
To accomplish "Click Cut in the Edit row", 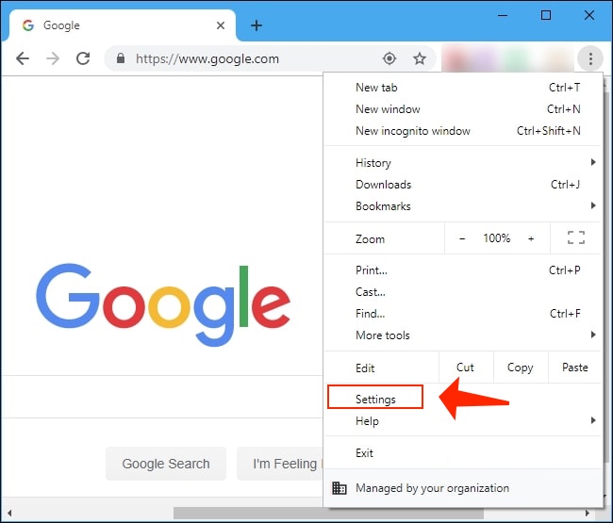I will pyautogui.click(x=465, y=368).
